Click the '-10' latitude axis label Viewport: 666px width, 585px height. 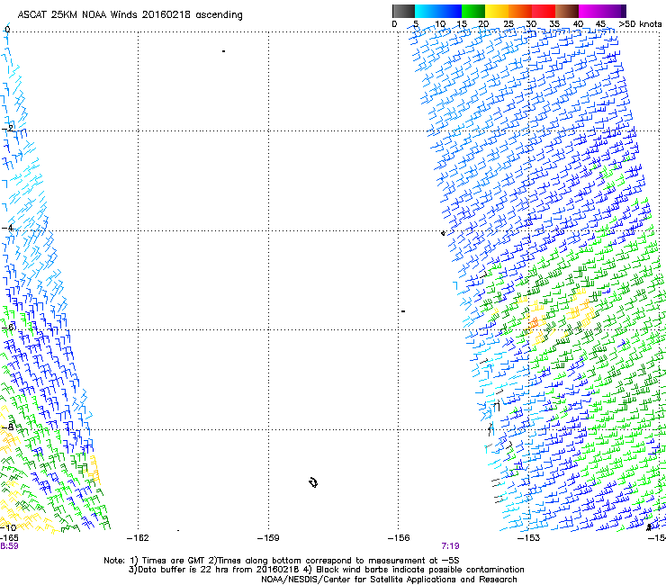tap(8, 527)
